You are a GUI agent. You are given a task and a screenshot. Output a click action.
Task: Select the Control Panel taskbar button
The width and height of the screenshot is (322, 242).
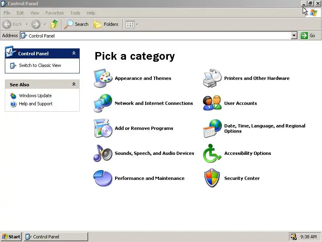(x=56, y=237)
